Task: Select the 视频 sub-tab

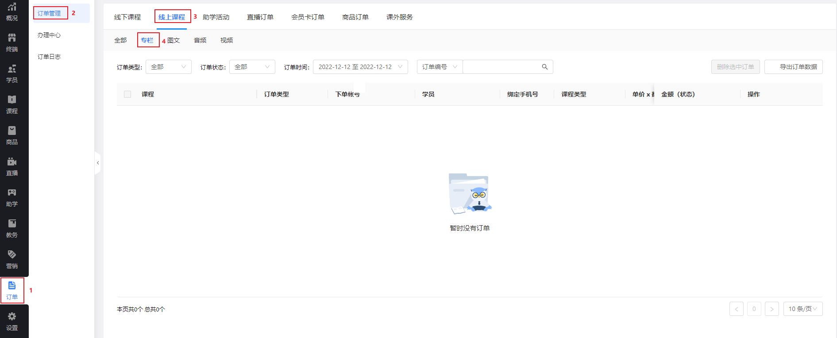Action: (x=227, y=40)
